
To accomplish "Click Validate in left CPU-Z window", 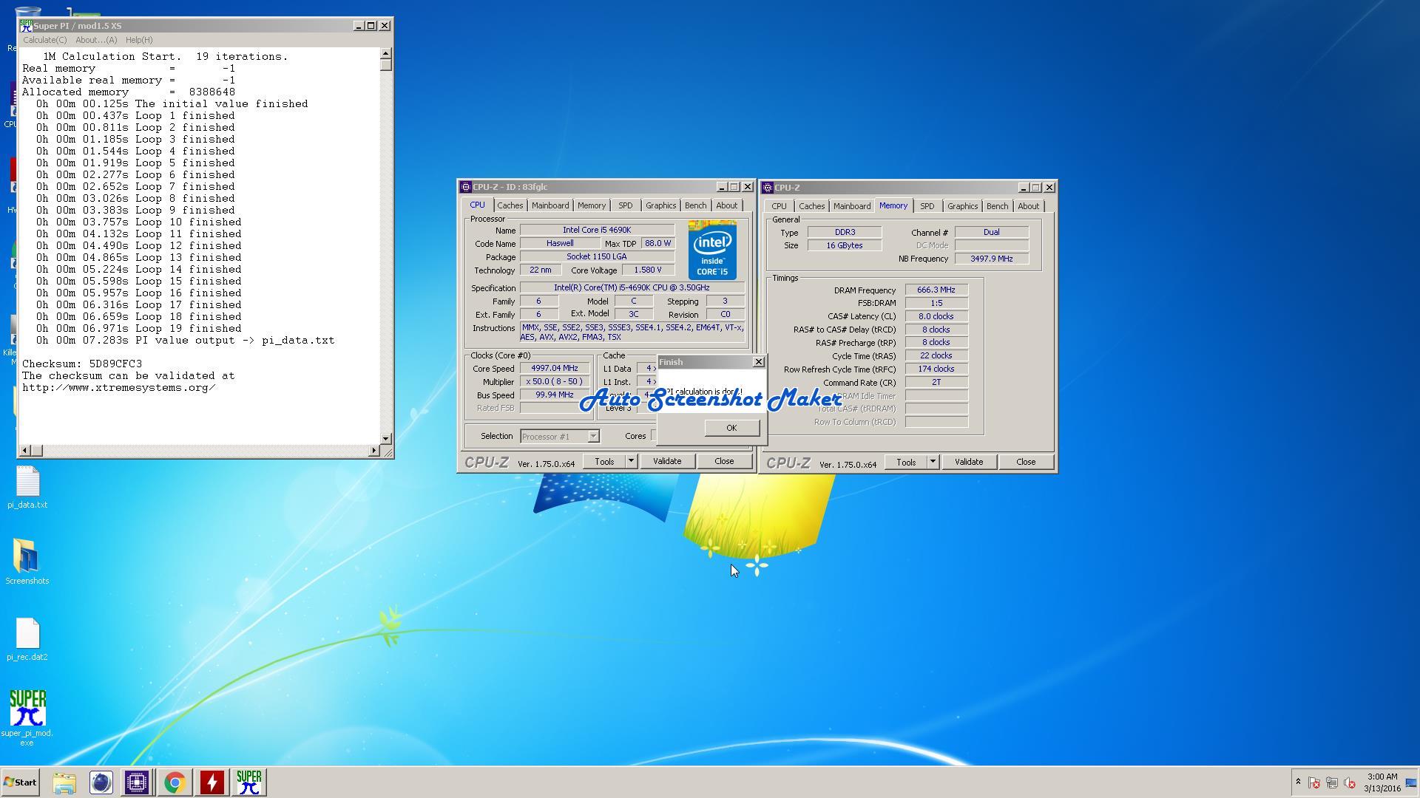I will pos(667,461).
